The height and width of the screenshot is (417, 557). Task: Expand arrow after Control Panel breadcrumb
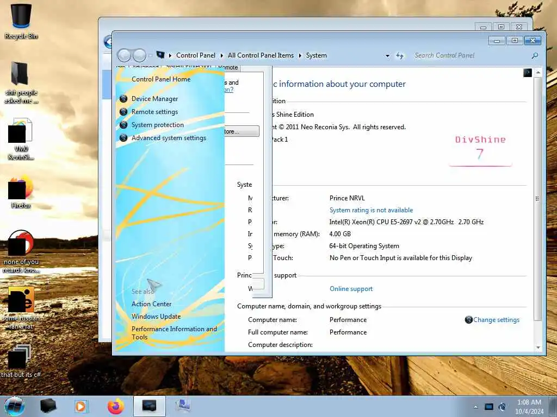click(x=222, y=56)
